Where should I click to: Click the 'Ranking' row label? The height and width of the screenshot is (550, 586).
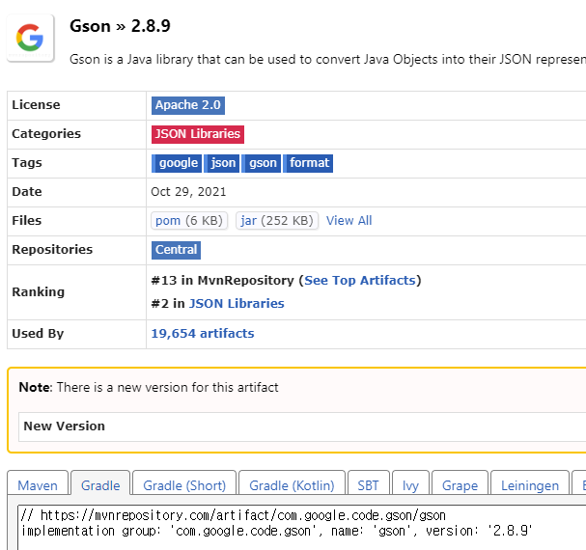[x=38, y=291]
